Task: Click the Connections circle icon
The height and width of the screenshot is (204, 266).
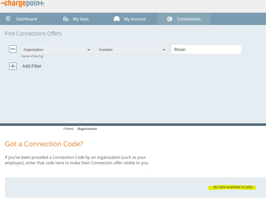Action: click(x=169, y=19)
